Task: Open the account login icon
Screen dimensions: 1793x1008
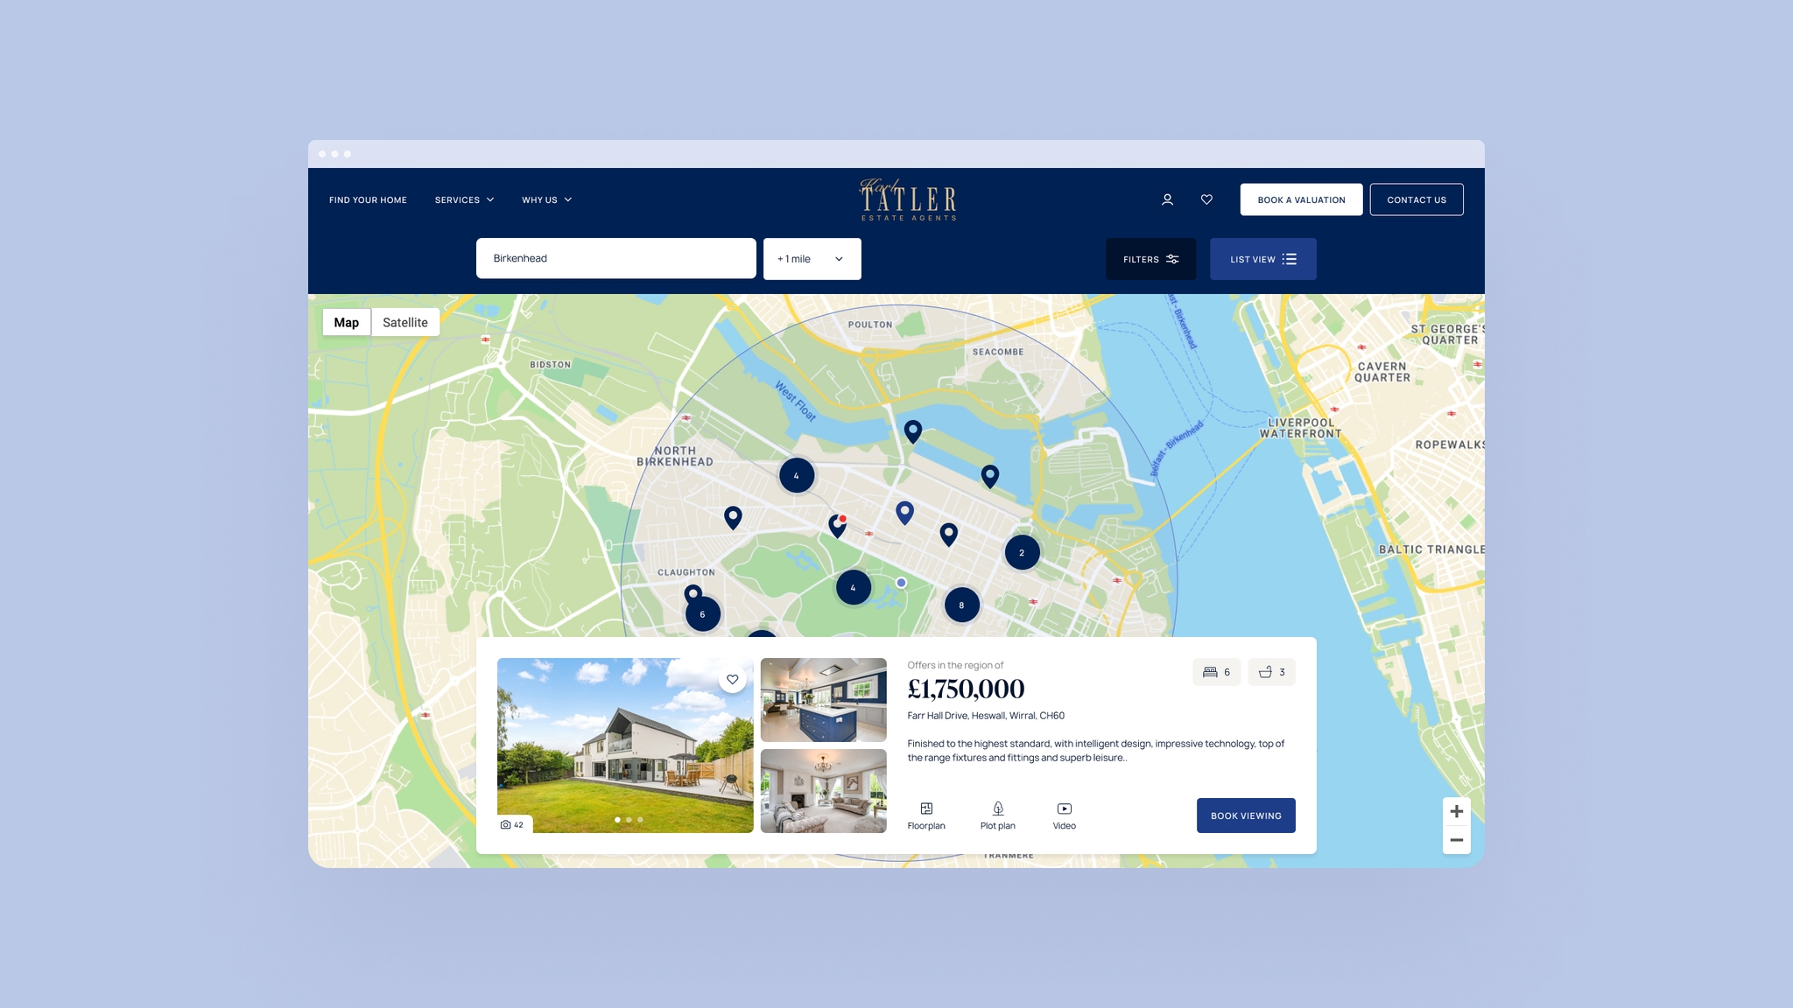Action: coord(1167,199)
